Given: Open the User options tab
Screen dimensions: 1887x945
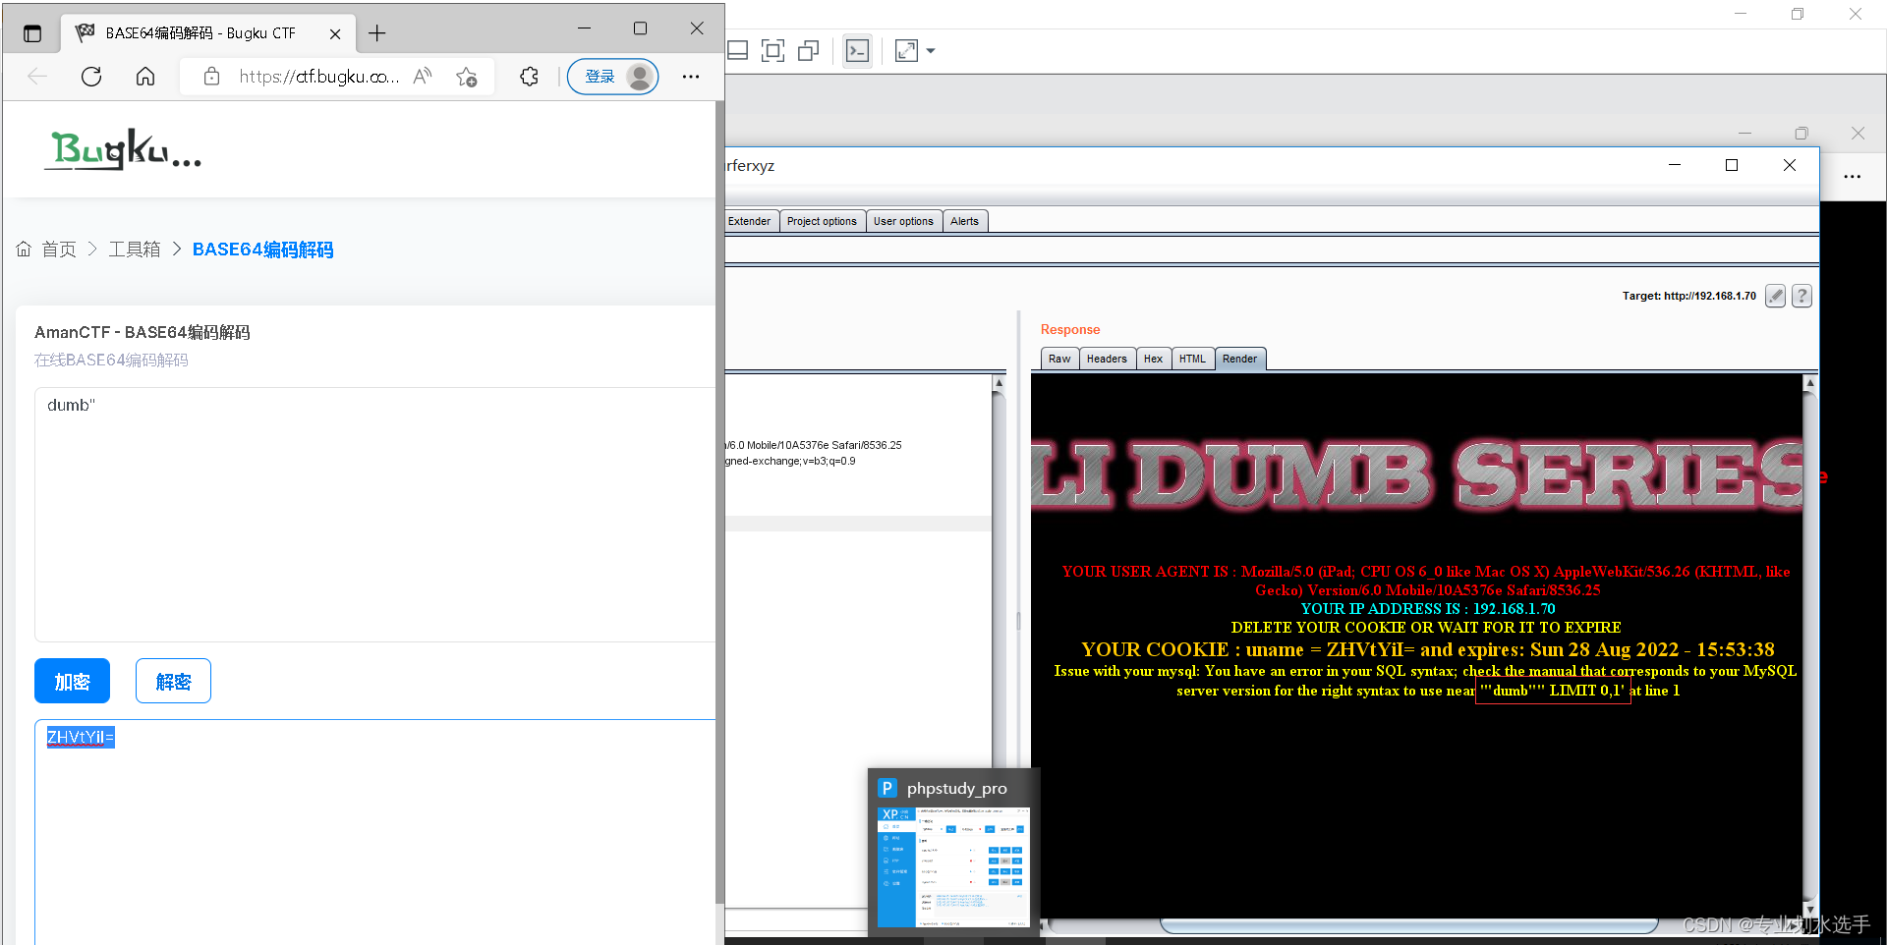Looking at the screenshot, I should click(903, 221).
